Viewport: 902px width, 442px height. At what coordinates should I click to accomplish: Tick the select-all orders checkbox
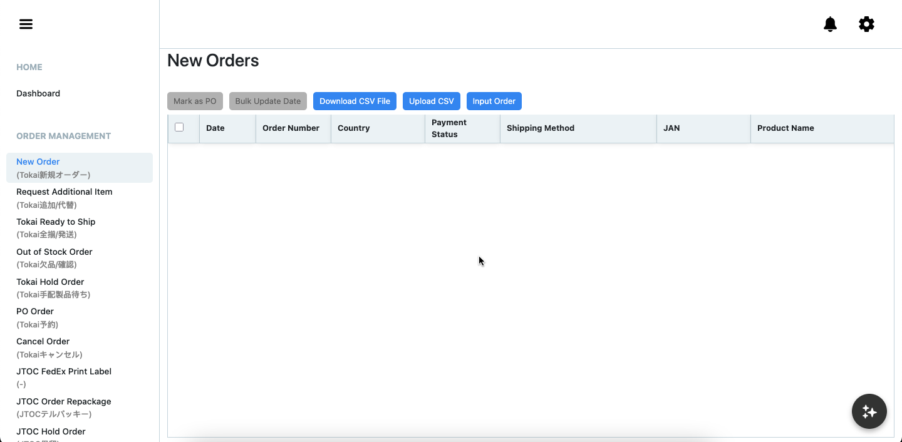pyautogui.click(x=179, y=127)
